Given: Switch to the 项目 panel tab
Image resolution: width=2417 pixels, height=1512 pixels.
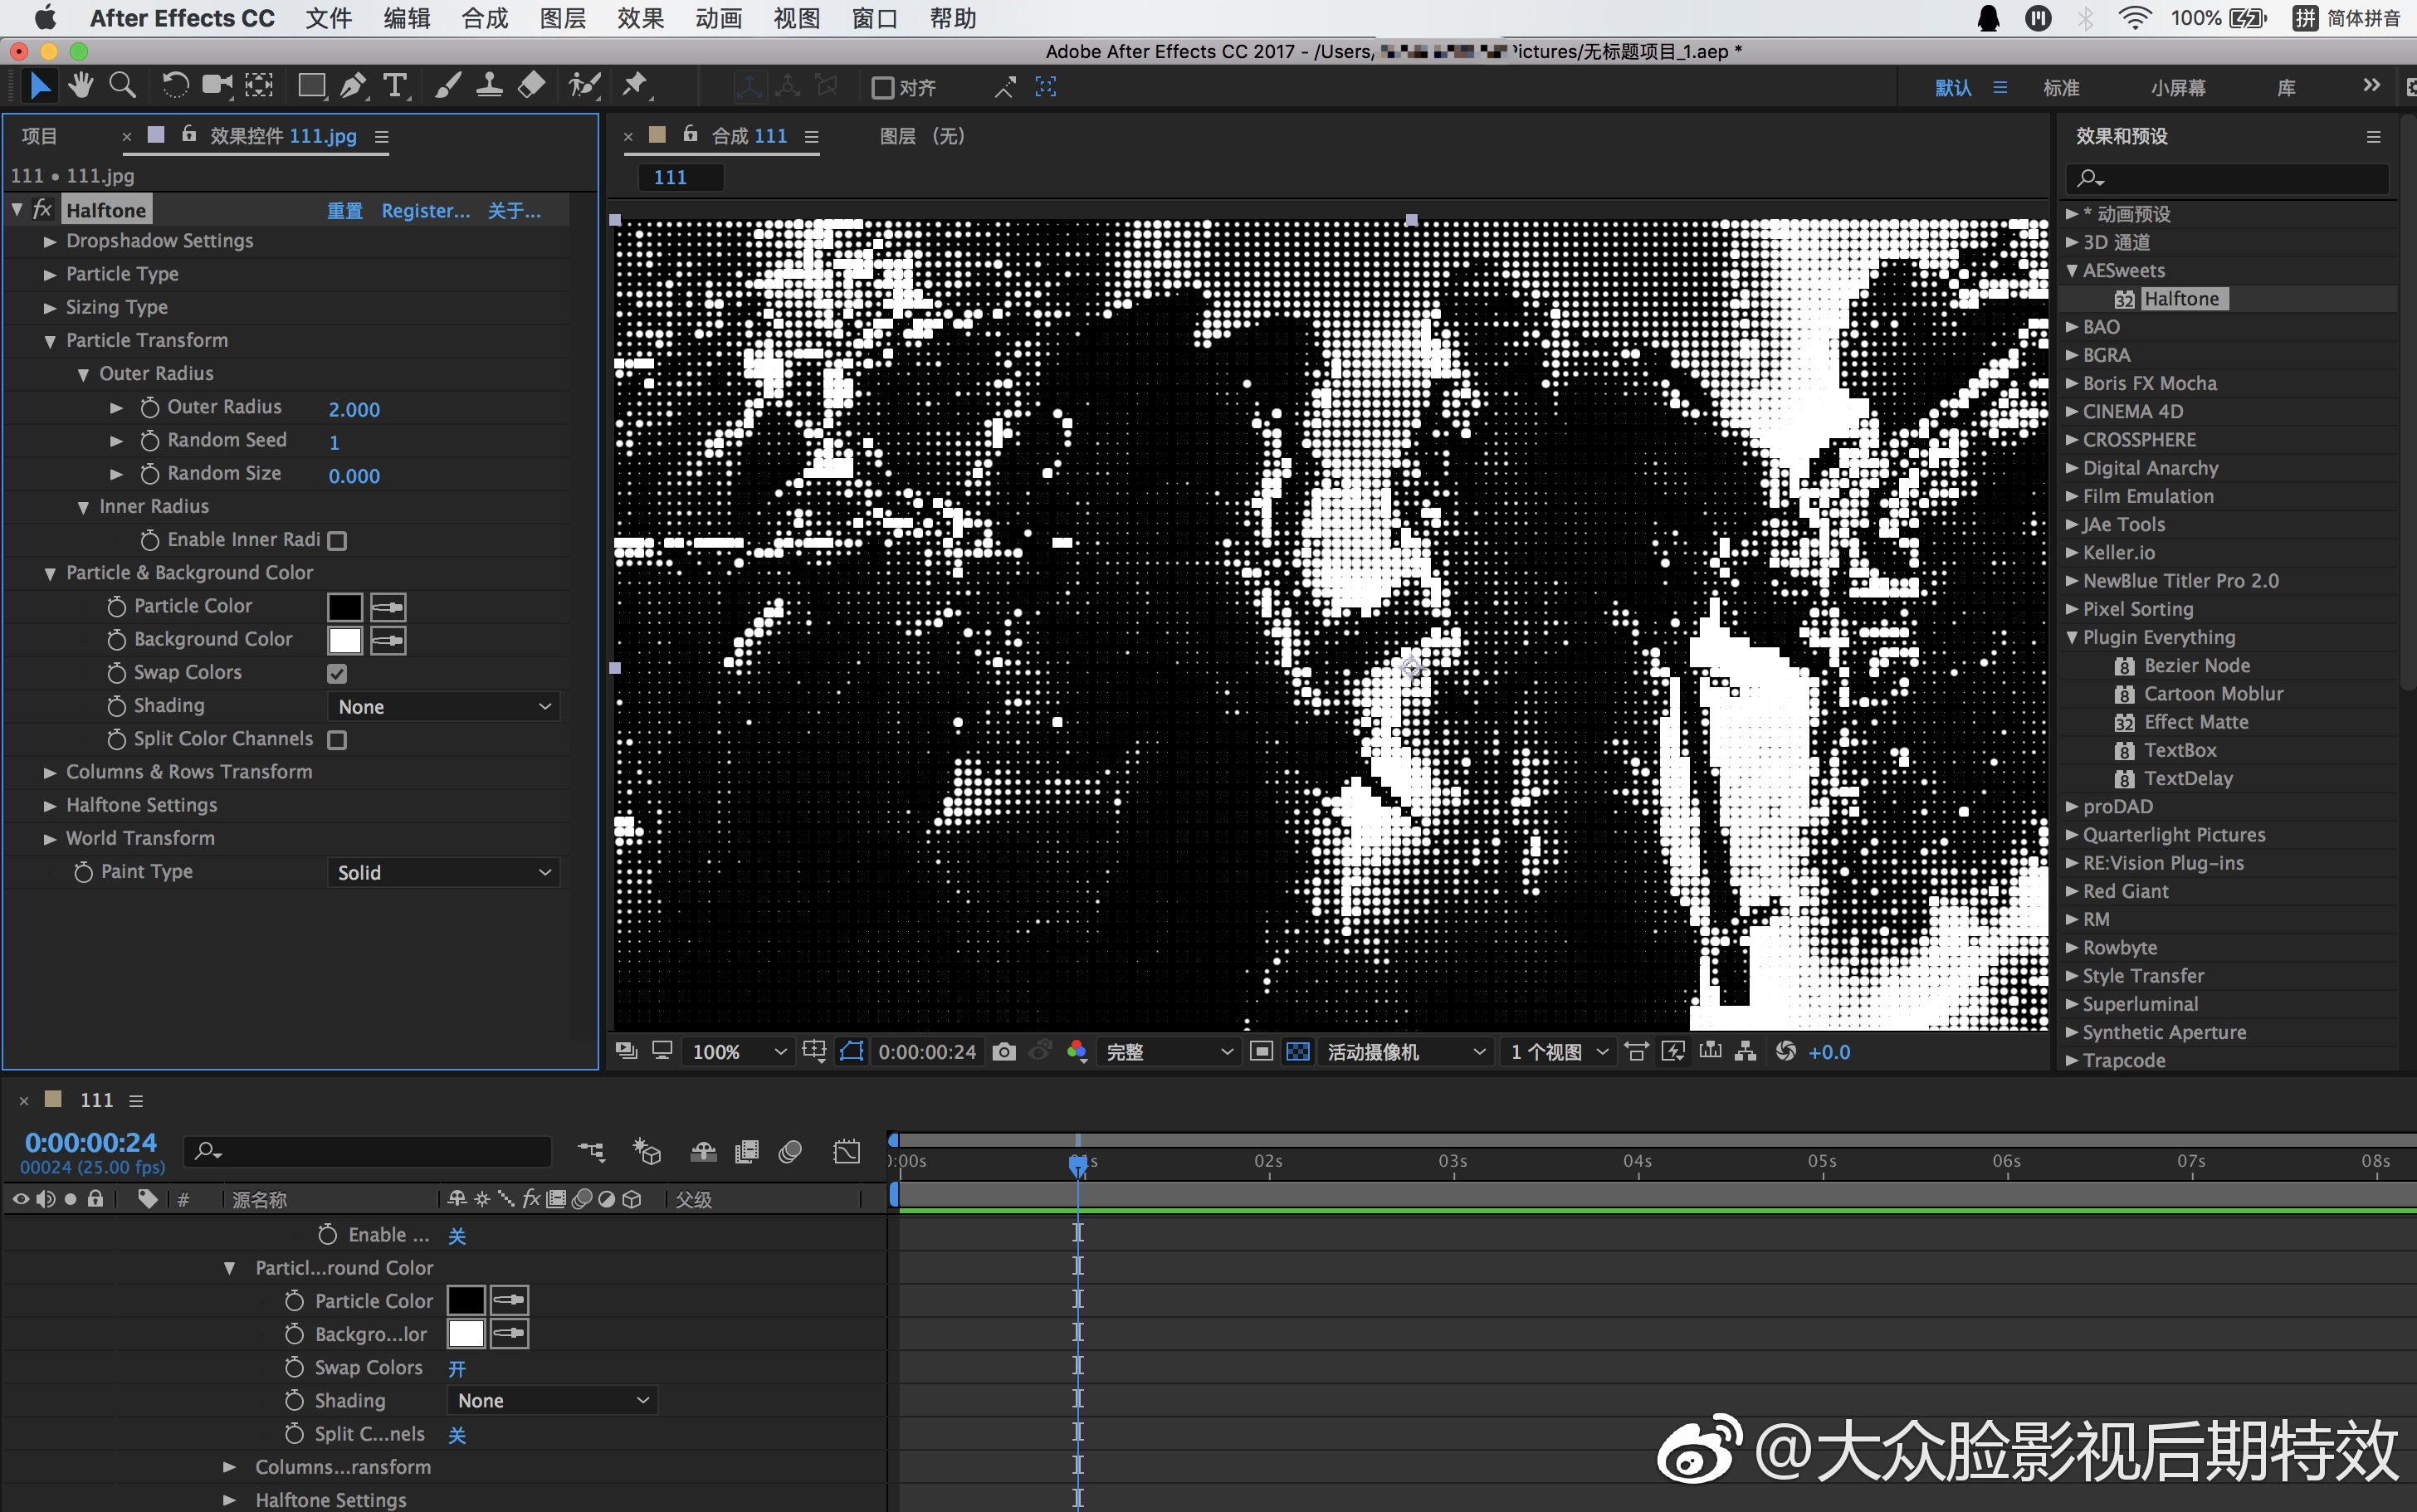Looking at the screenshot, I should 40,136.
